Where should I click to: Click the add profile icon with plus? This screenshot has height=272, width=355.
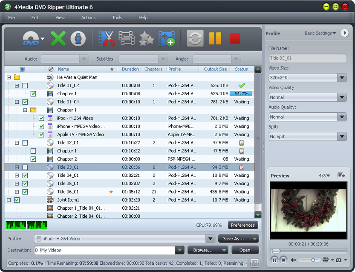(167, 38)
